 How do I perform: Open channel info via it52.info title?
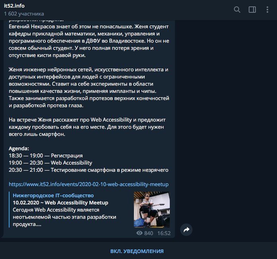(x=14, y=6)
